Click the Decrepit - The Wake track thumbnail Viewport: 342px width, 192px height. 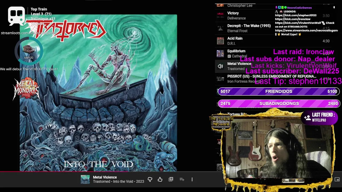coord(220,28)
